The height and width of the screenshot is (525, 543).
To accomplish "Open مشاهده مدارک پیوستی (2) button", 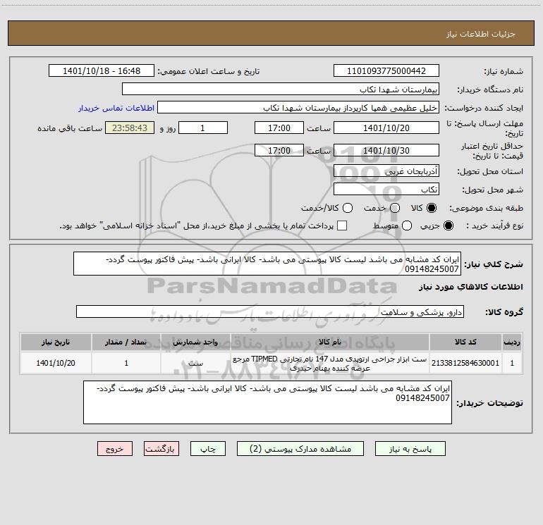I will pyautogui.click(x=300, y=449).
